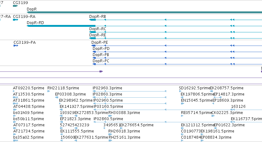Click the long teal DopR gene bar
This screenshot has width=262, height=142.
click(144, 12)
